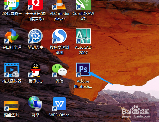159x122 pixels.
Task: Click the '网络' label text
Action: (36, 115)
